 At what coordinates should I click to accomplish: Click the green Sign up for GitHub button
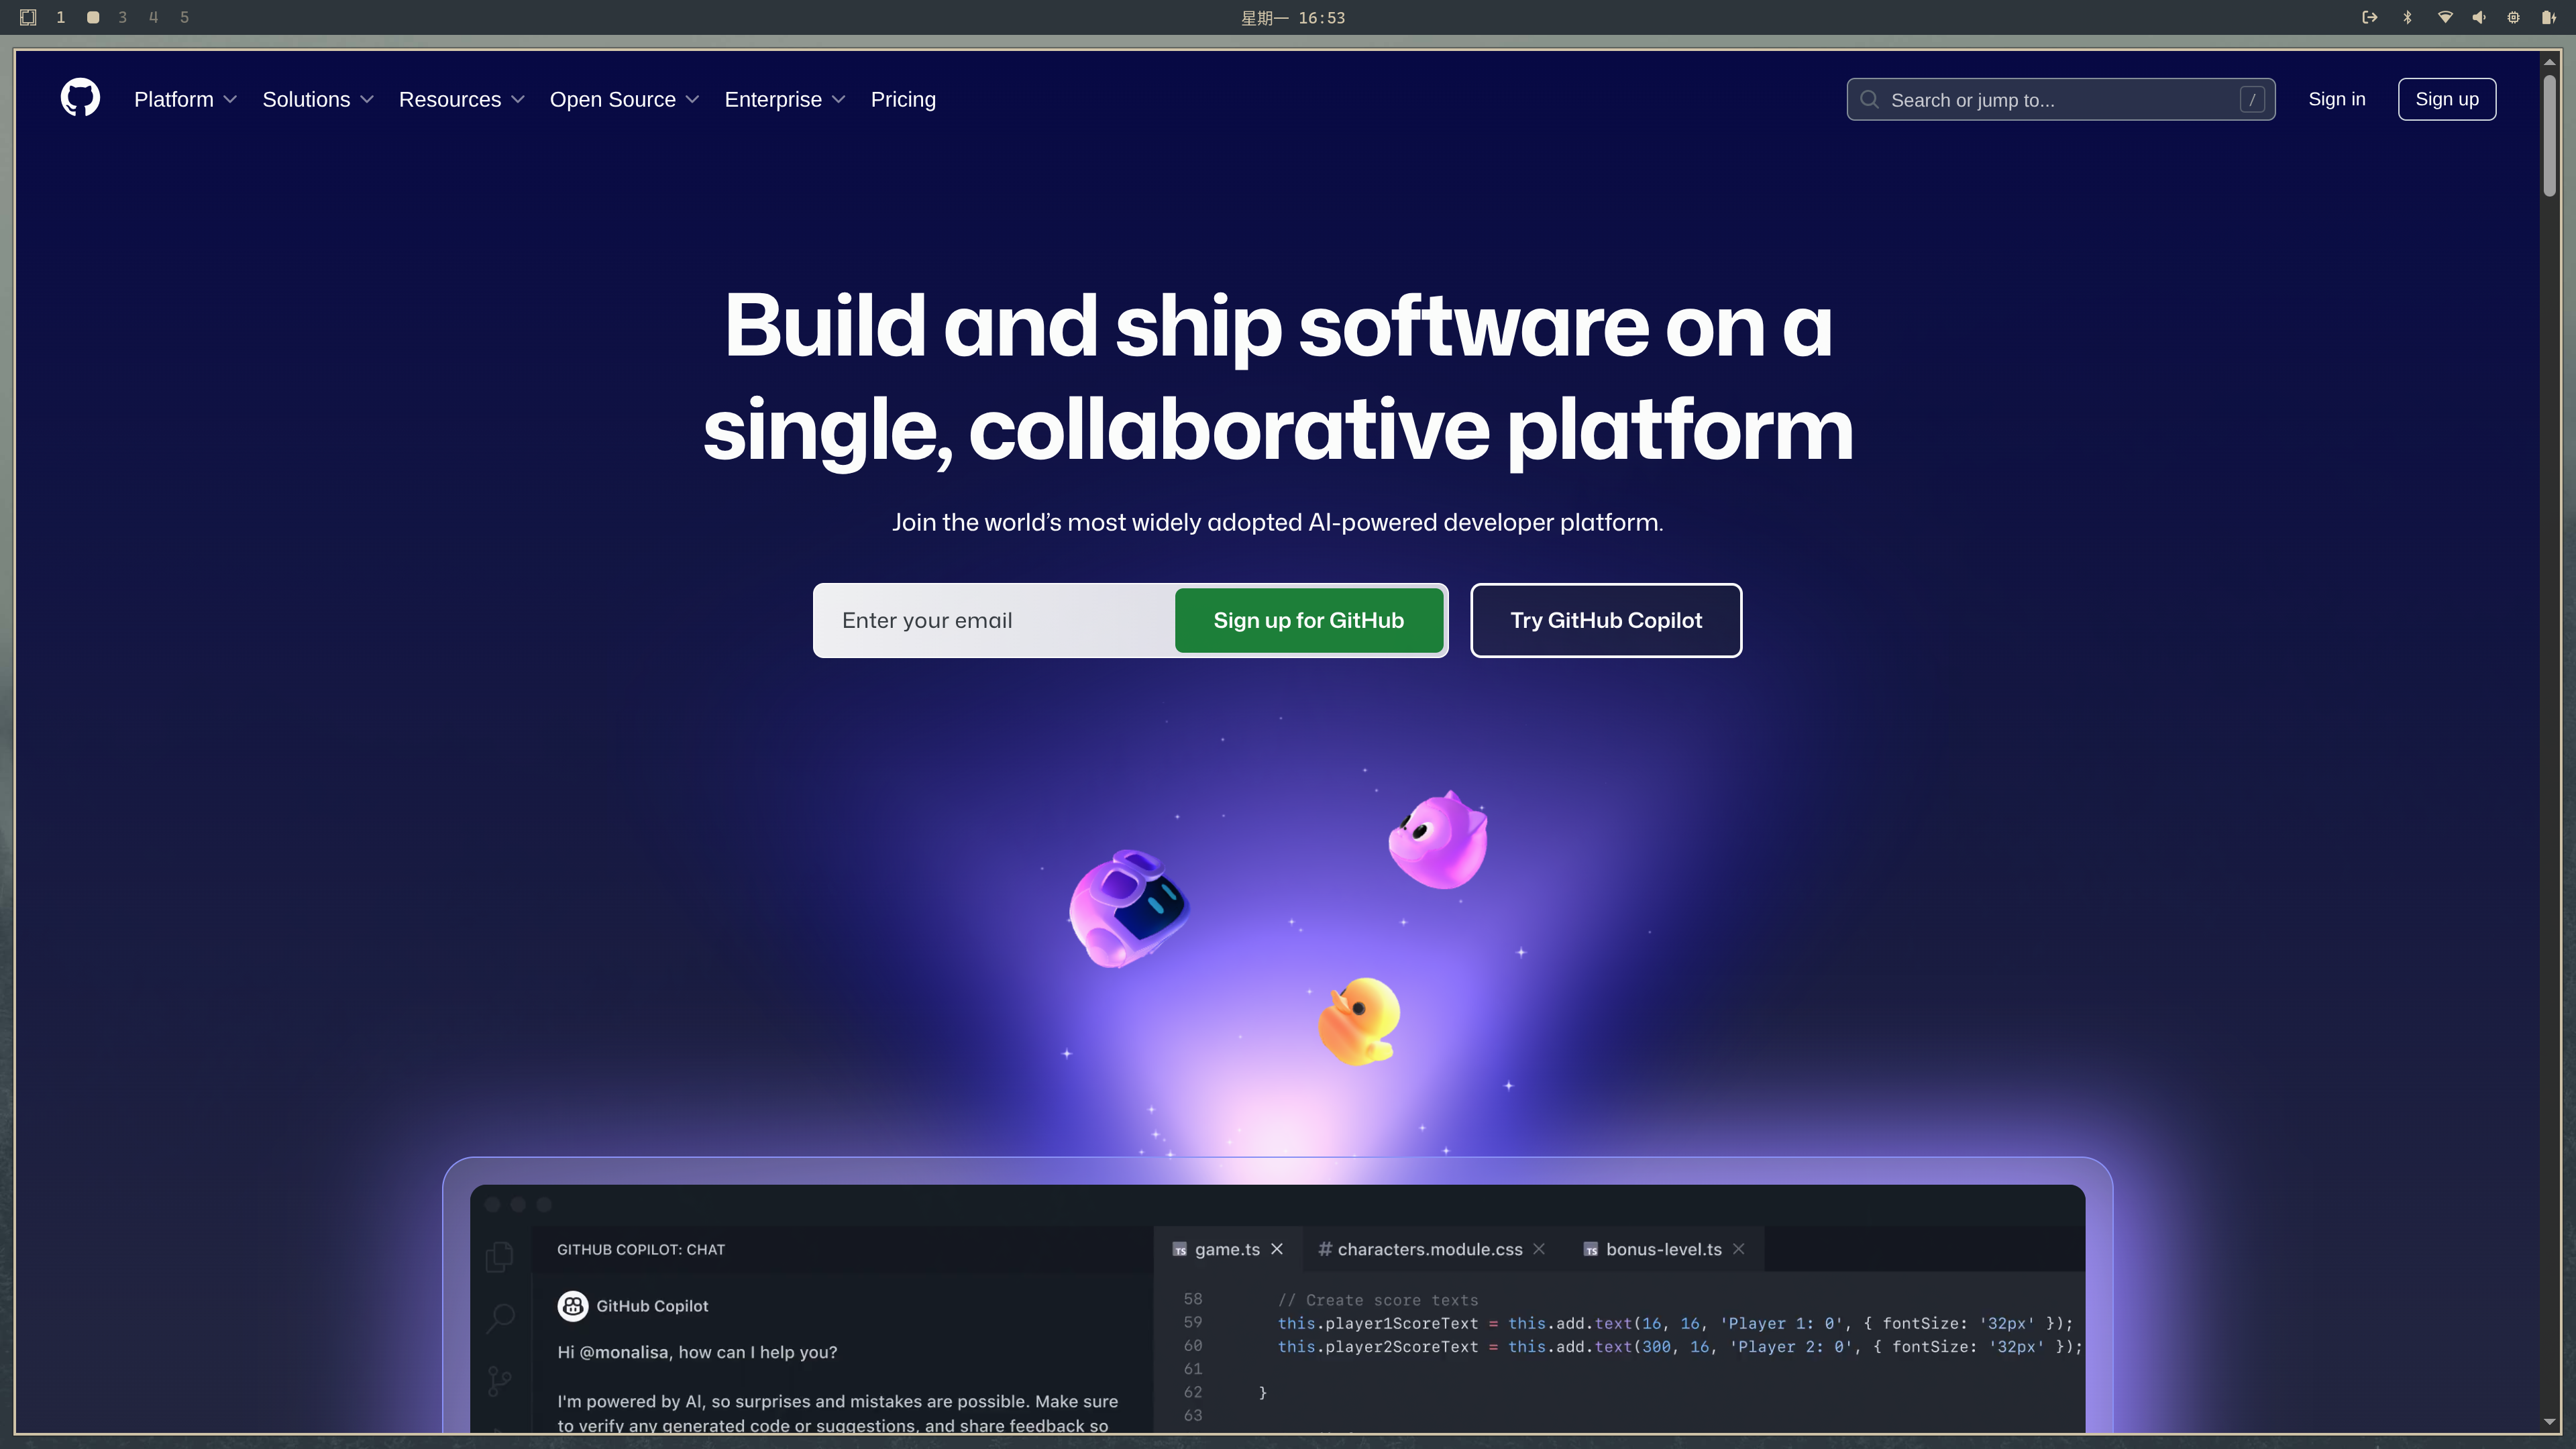click(1308, 620)
